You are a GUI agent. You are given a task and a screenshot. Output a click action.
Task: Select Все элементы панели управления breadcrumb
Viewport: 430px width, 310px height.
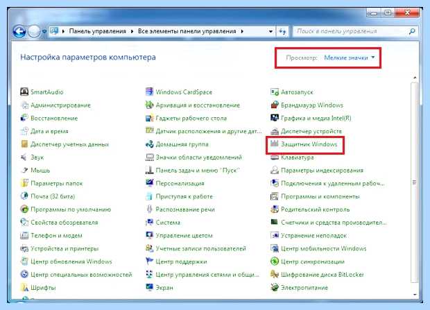click(x=187, y=31)
